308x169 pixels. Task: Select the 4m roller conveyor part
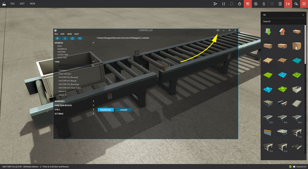[x=282, y=119]
